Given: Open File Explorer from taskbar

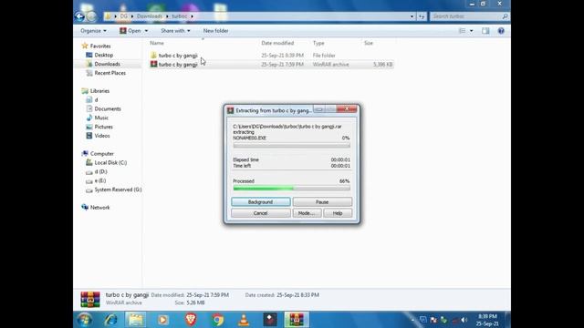Looking at the screenshot, I should [136, 320].
